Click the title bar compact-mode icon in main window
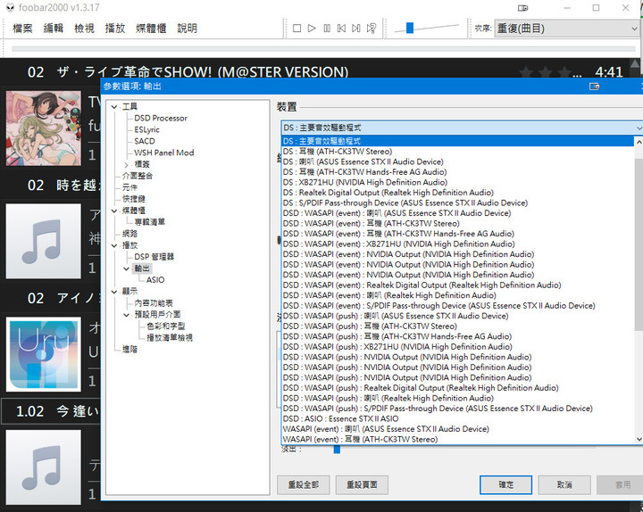 522,8
